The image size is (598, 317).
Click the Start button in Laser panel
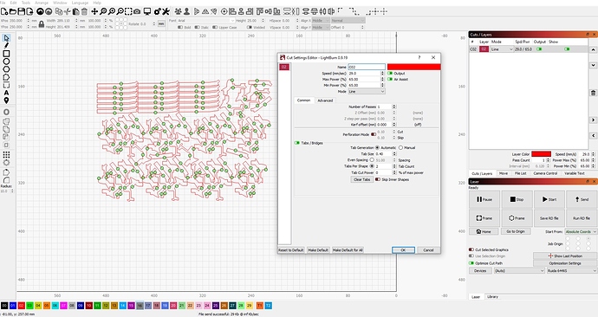click(x=549, y=199)
